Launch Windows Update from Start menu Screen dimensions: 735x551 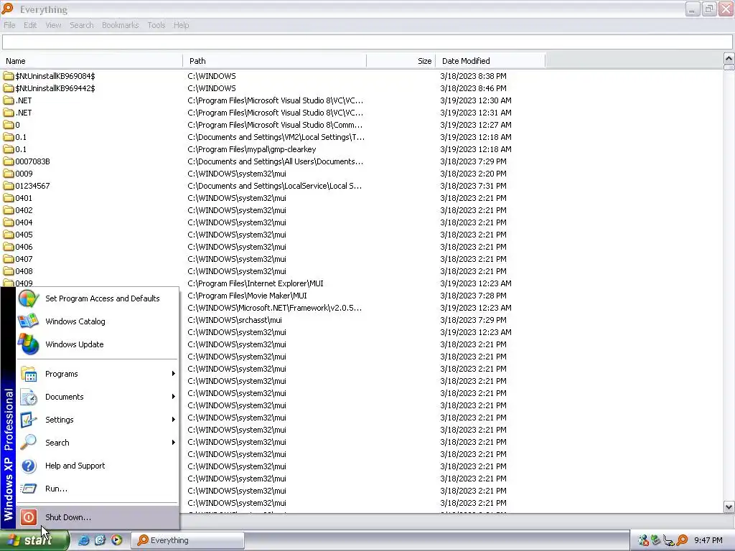98,344
